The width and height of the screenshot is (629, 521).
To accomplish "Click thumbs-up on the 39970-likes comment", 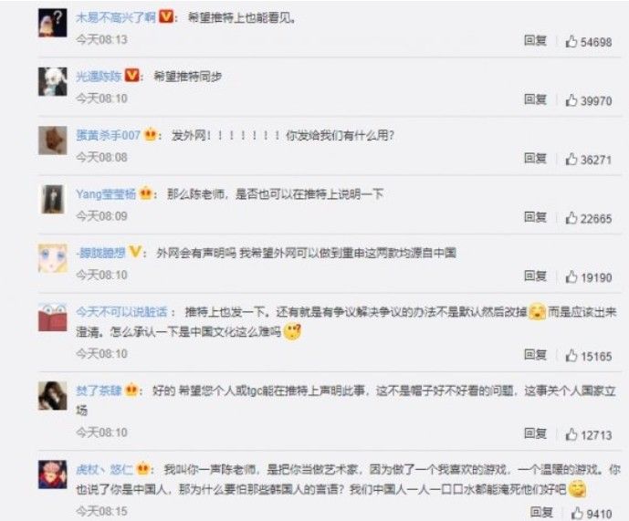I will click(571, 100).
